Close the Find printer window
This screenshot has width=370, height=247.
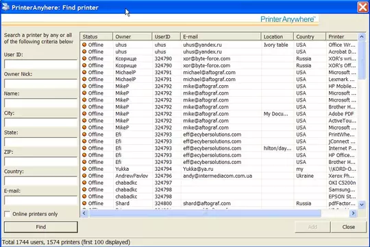click(363, 7)
